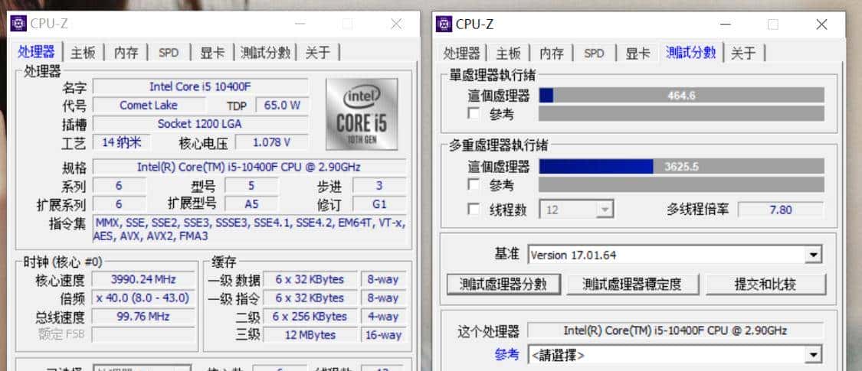The image size is (862, 371).
Task: Switch to 内存 tab in left window
Action: 126,53
